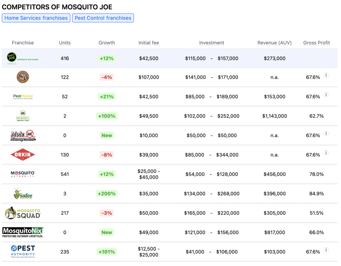341x266 pixels.
Task: Click the $12,500 - $25,000 initial fee
Action: click(149, 252)
